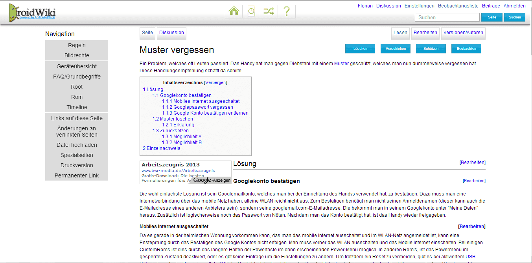The image size is (532, 263).
Task: Edit Mobiles Internet ausgeschaltet section via Bearbeiten
Action: (472, 226)
